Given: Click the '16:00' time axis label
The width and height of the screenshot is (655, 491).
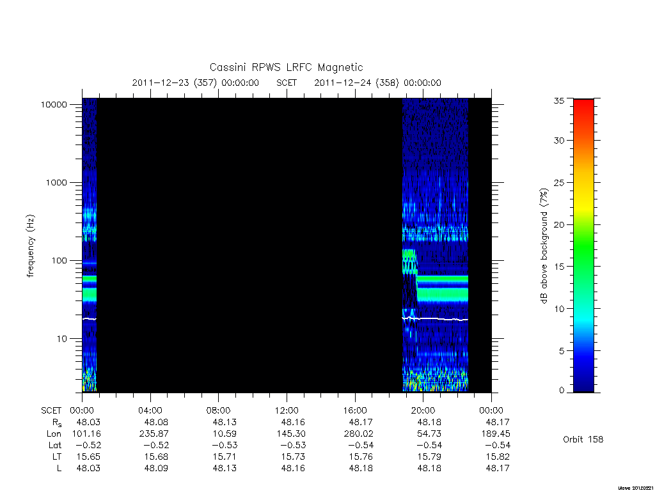Looking at the screenshot, I should tap(355, 410).
